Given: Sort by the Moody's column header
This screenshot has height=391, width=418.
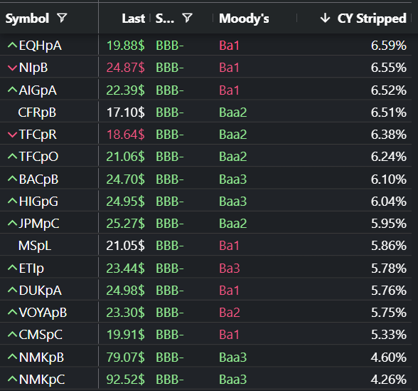Looking at the screenshot, I should coord(244,19).
